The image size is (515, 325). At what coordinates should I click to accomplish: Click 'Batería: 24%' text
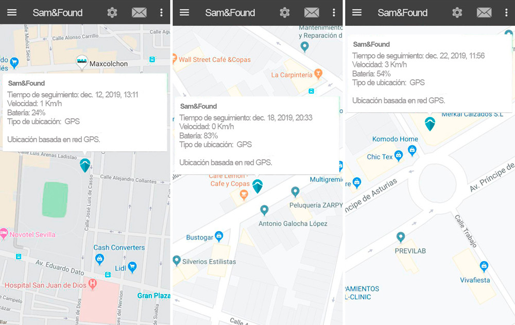coord(26,112)
